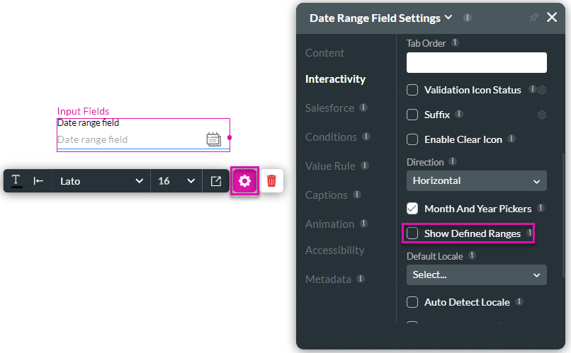
Task: Open the font size 16 dropdown
Action: 176,181
